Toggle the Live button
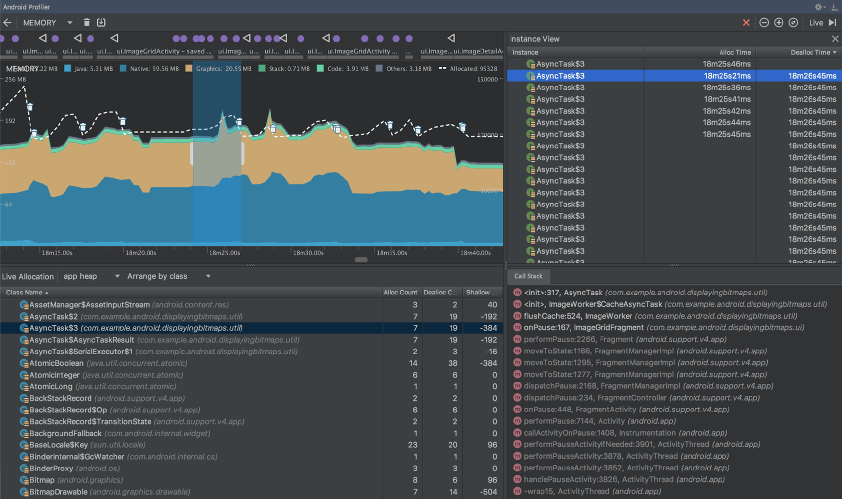Image resolution: width=842 pixels, height=499 pixels. 815,23
